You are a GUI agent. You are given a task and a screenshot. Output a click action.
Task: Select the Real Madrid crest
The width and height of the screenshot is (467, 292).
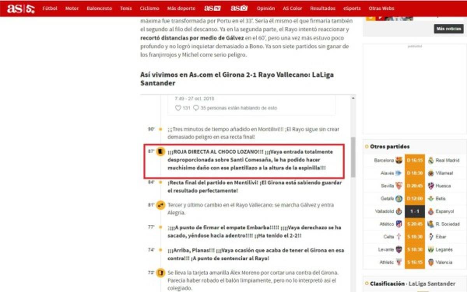430,159
